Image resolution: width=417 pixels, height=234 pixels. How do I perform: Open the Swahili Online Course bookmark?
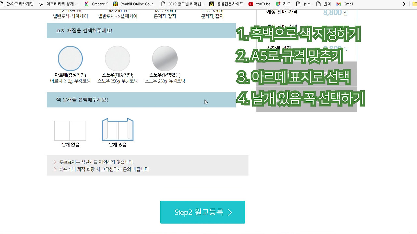(x=135, y=4)
